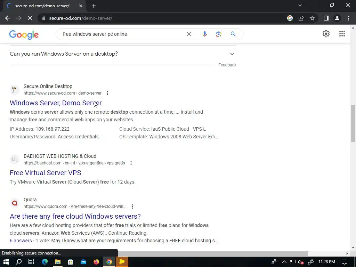Click the search magnifier button

233,34
